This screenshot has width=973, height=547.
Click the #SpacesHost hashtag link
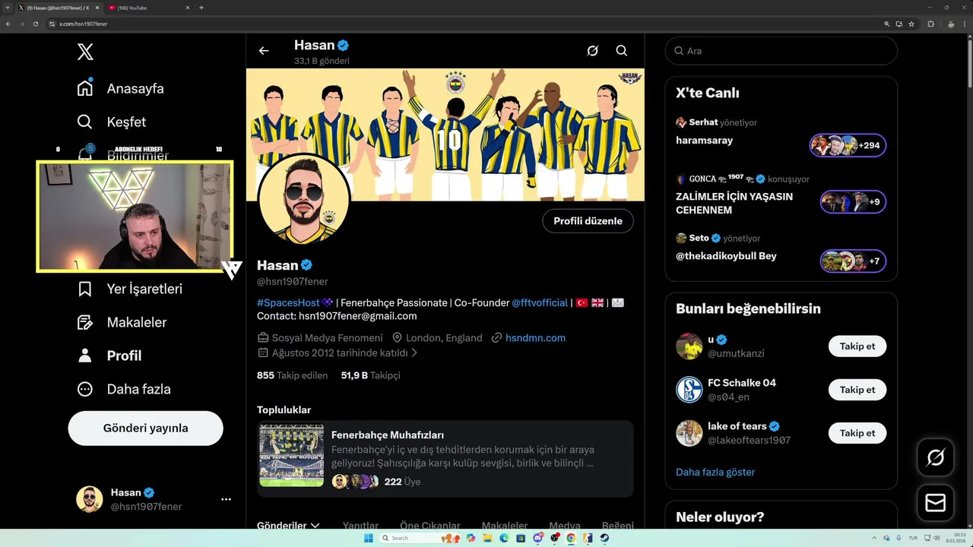tap(288, 302)
